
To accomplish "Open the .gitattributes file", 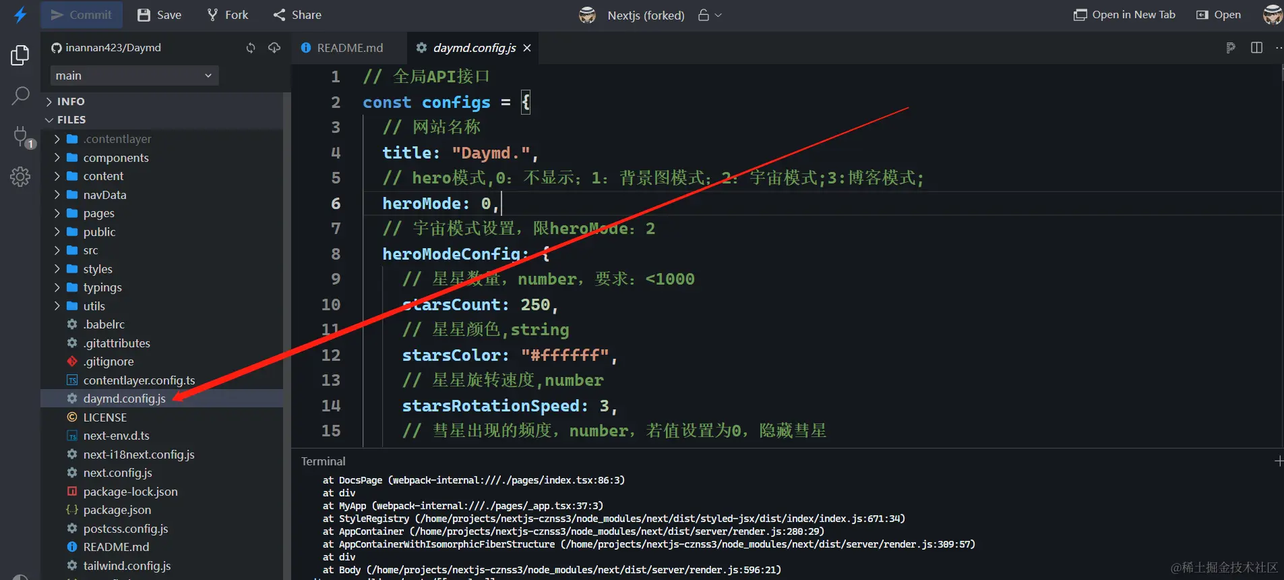I will (162, 343).
